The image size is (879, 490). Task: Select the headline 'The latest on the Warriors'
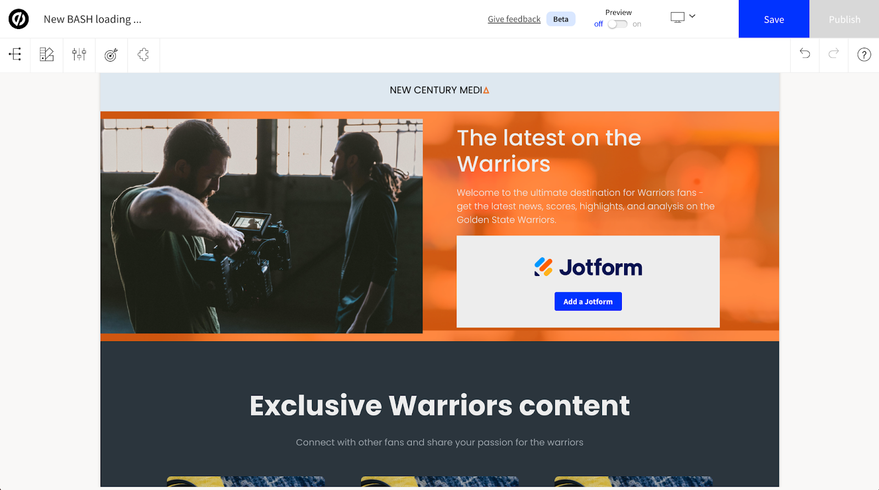point(549,151)
